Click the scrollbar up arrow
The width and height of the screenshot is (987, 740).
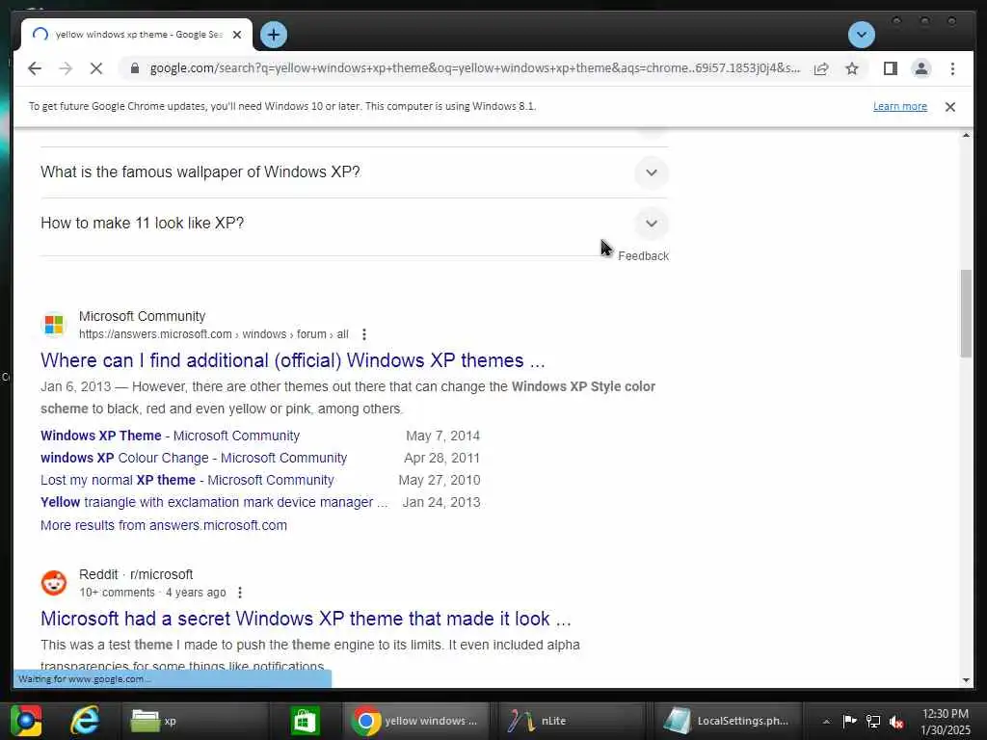point(966,135)
